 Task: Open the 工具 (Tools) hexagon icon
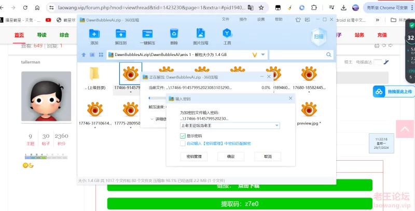[x=227, y=34]
